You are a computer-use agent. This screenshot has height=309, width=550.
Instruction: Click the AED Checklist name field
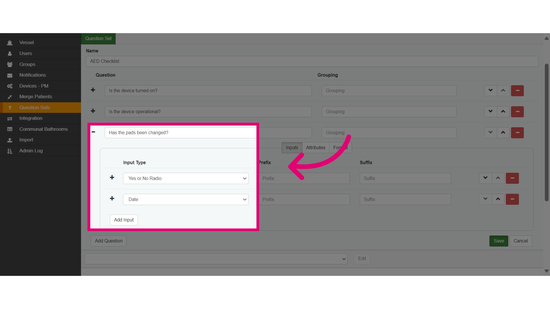(x=312, y=61)
